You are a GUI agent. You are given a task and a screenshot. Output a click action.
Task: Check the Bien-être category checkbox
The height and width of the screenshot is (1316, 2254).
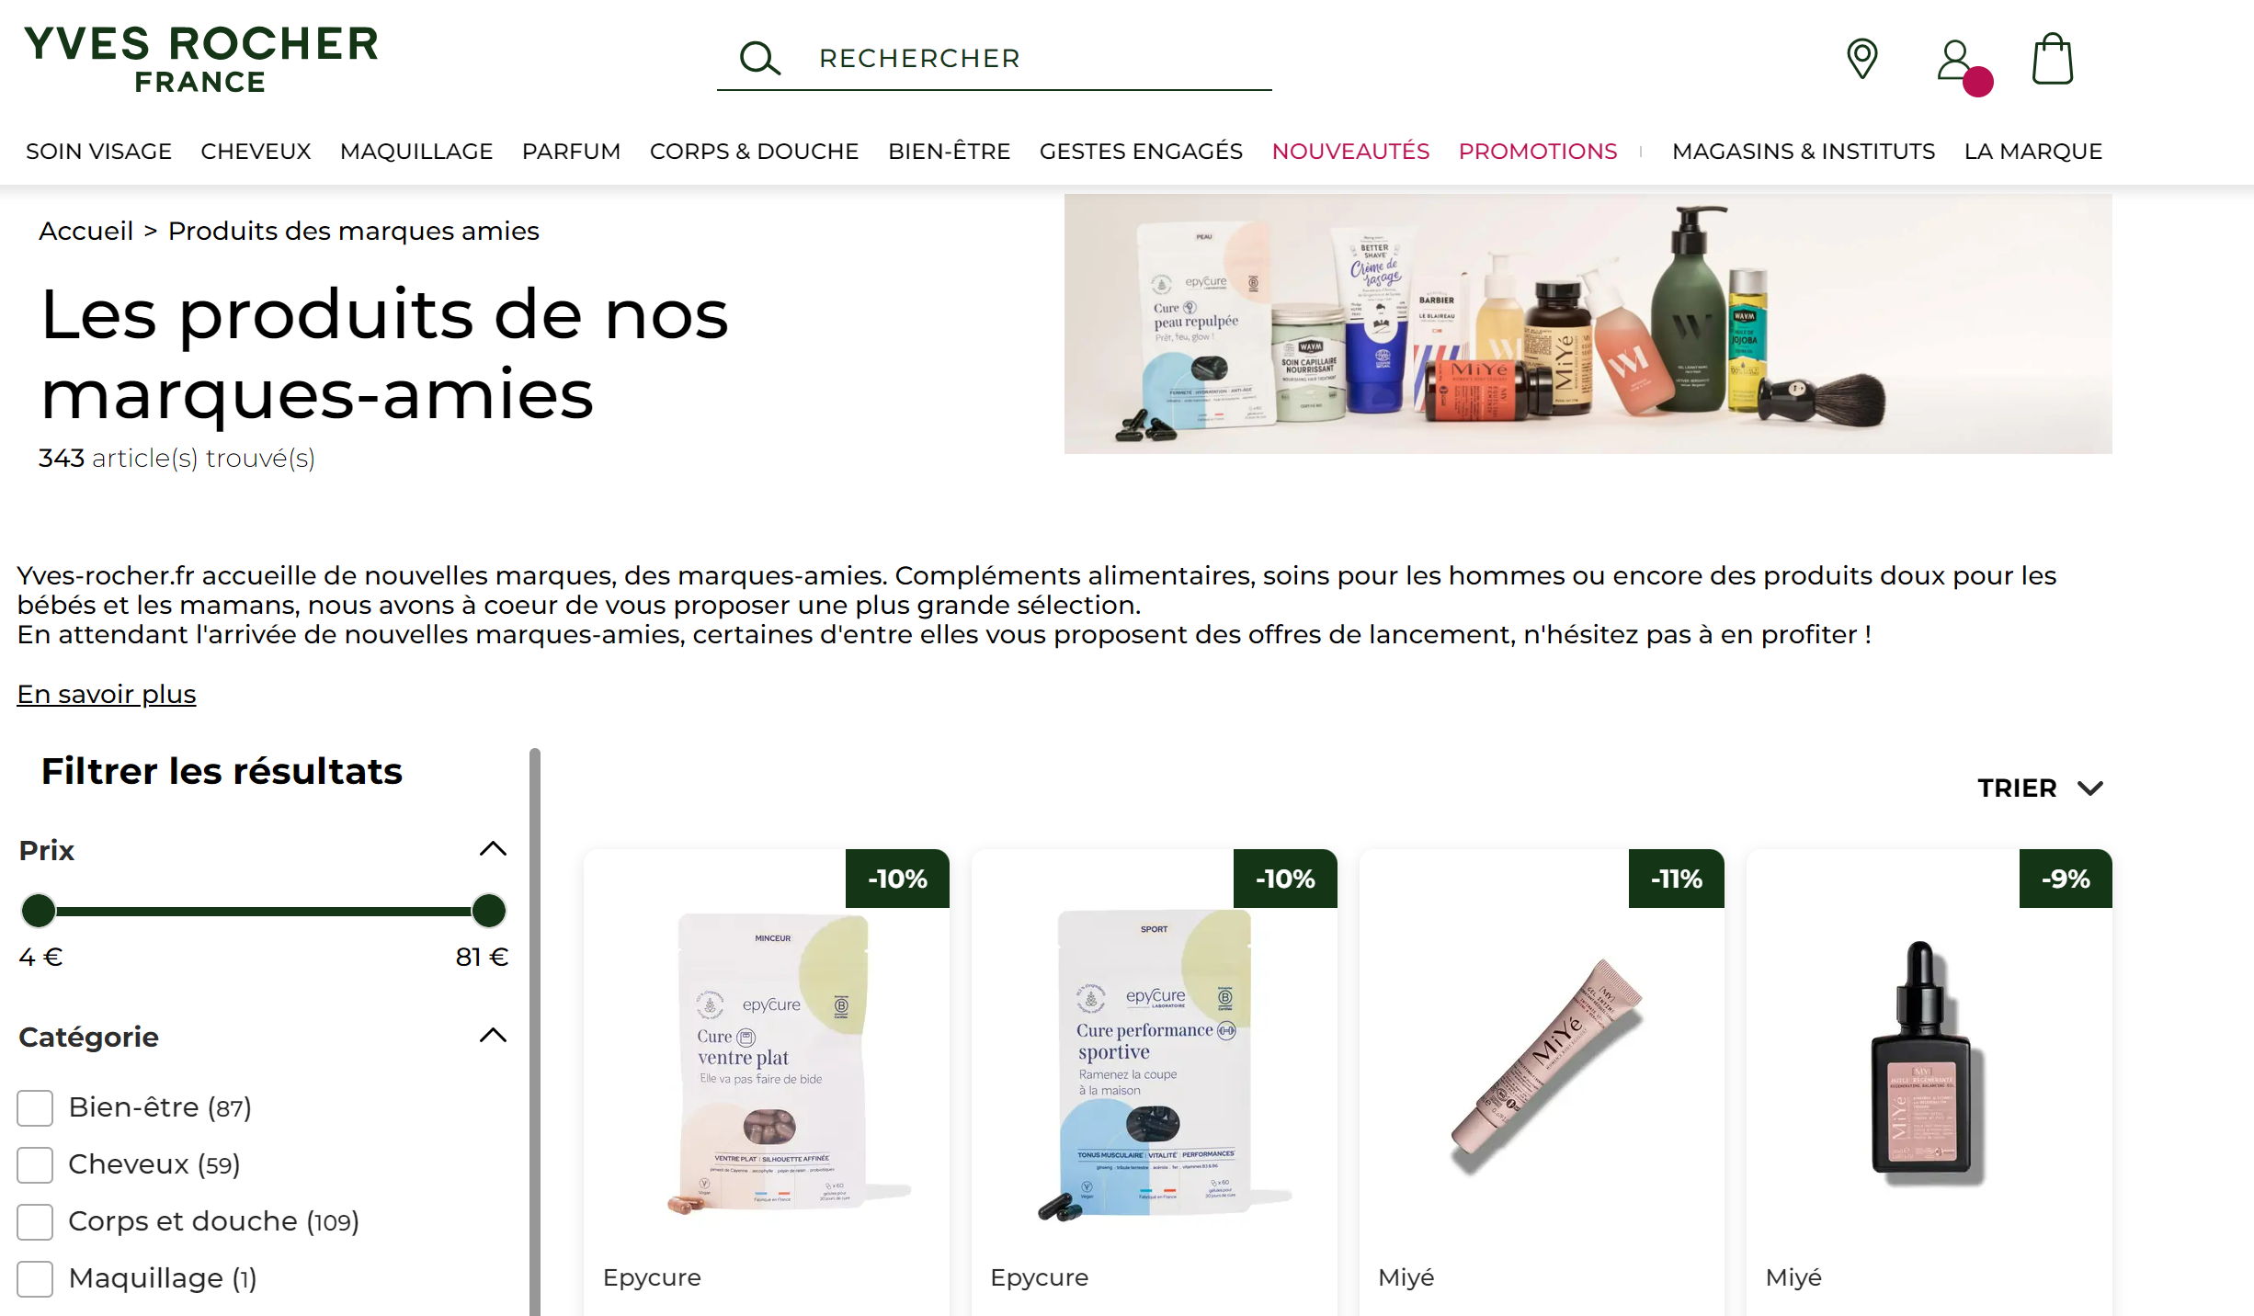35,1107
